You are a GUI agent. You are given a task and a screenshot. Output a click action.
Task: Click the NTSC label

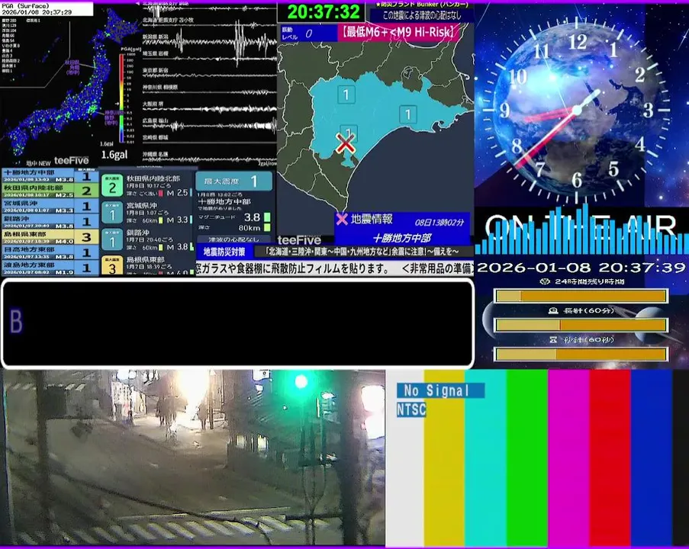[411, 409]
